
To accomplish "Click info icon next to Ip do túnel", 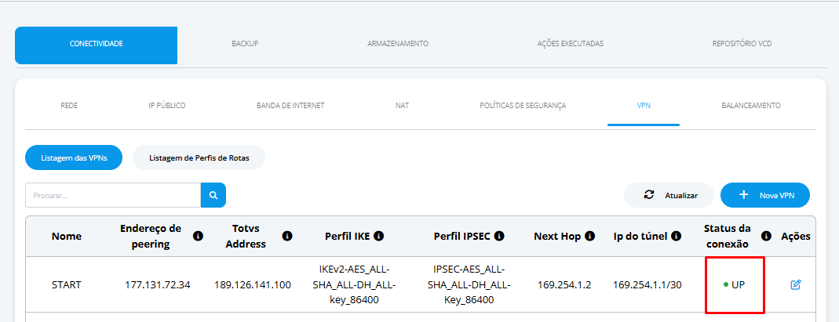I will [x=677, y=236].
